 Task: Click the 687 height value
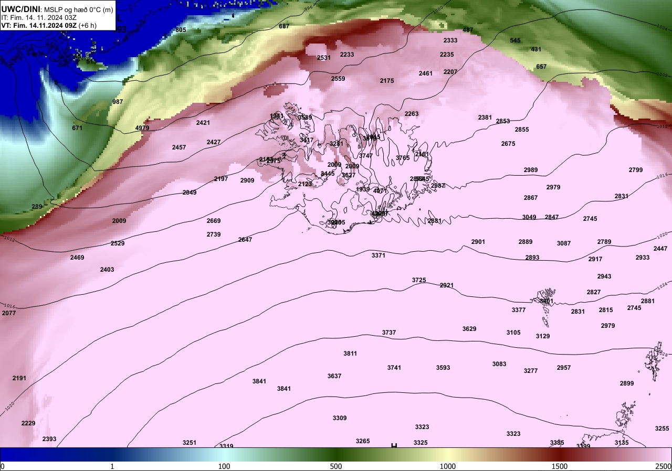284,26
